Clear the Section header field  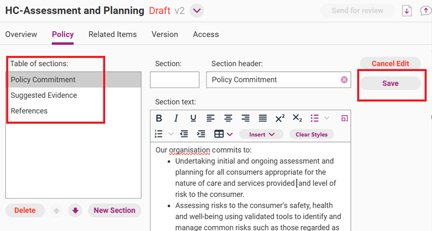(x=344, y=80)
